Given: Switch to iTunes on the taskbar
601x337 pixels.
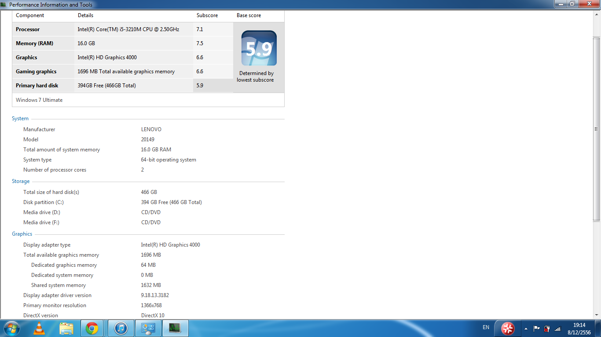Looking at the screenshot, I should (x=121, y=328).
